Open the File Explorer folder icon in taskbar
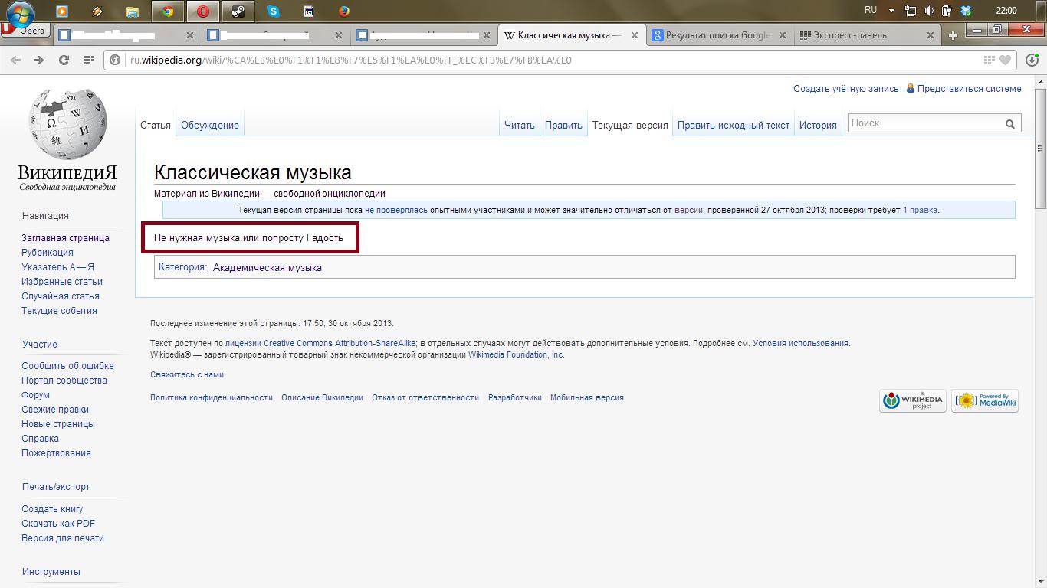Viewport: 1047px width, 588px height. pyautogui.click(x=133, y=11)
